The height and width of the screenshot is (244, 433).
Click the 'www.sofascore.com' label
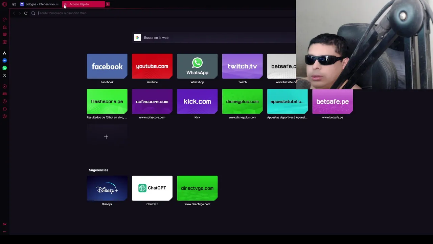click(152, 117)
